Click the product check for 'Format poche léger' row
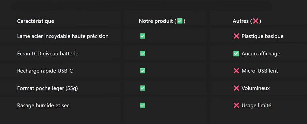The height and width of the screenshot is (124, 307). pyautogui.click(x=143, y=88)
